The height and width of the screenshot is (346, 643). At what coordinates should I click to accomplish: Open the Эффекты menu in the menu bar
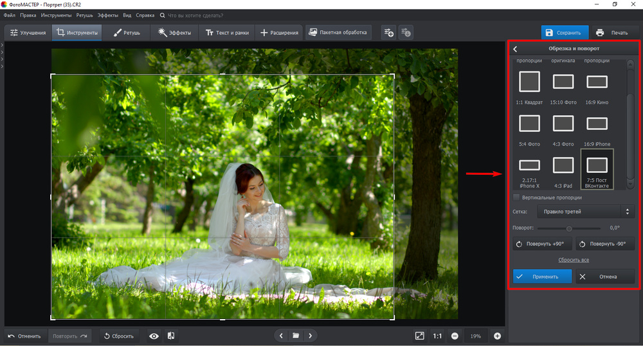[108, 15]
